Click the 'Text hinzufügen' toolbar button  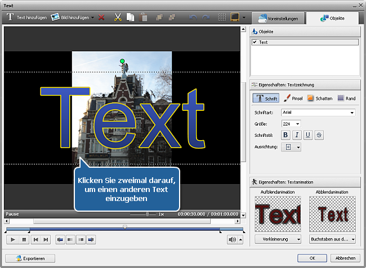point(27,17)
